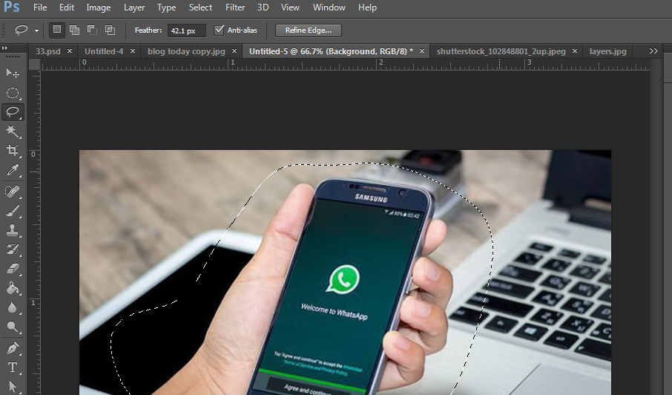The height and width of the screenshot is (395, 672).
Task: Select the Elliptical Marquee tool
Action: click(x=13, y=93)
